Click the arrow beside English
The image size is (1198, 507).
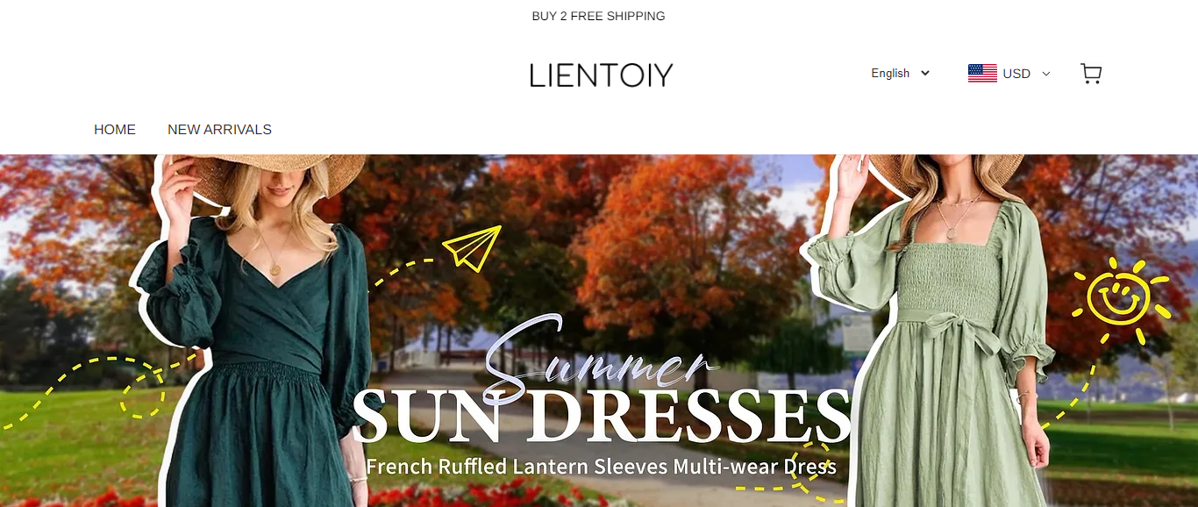[924, 74]
